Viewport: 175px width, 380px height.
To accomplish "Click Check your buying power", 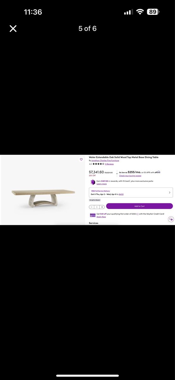I will coord(130,175).
